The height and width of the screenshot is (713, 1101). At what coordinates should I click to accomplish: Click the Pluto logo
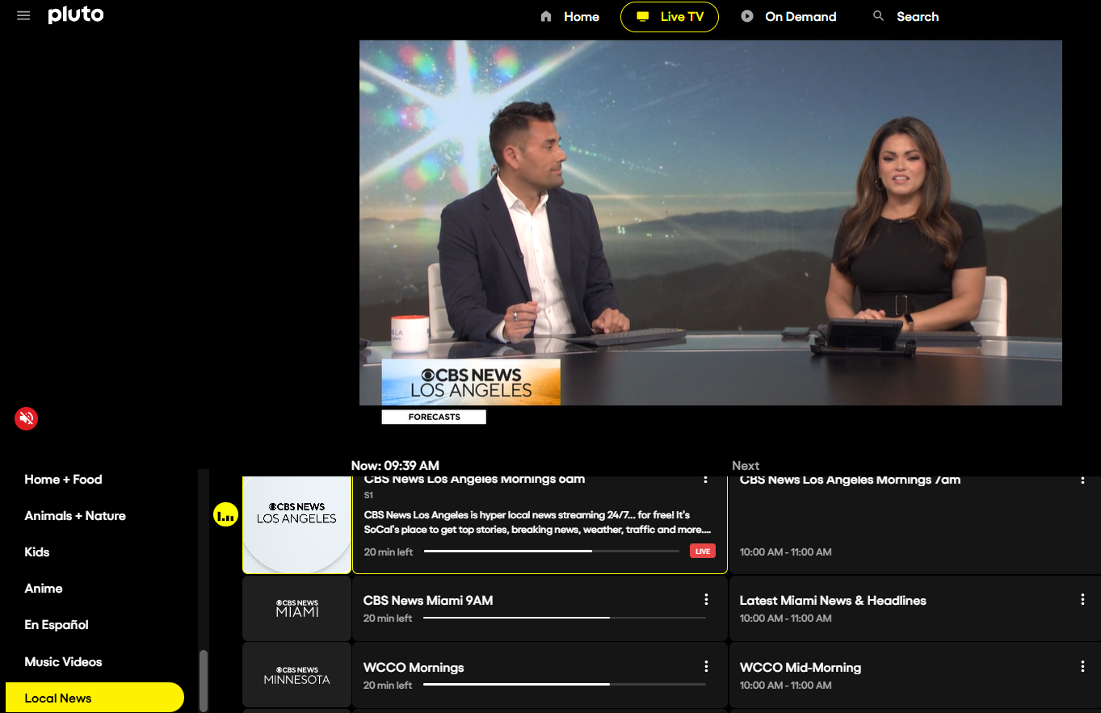76,15
